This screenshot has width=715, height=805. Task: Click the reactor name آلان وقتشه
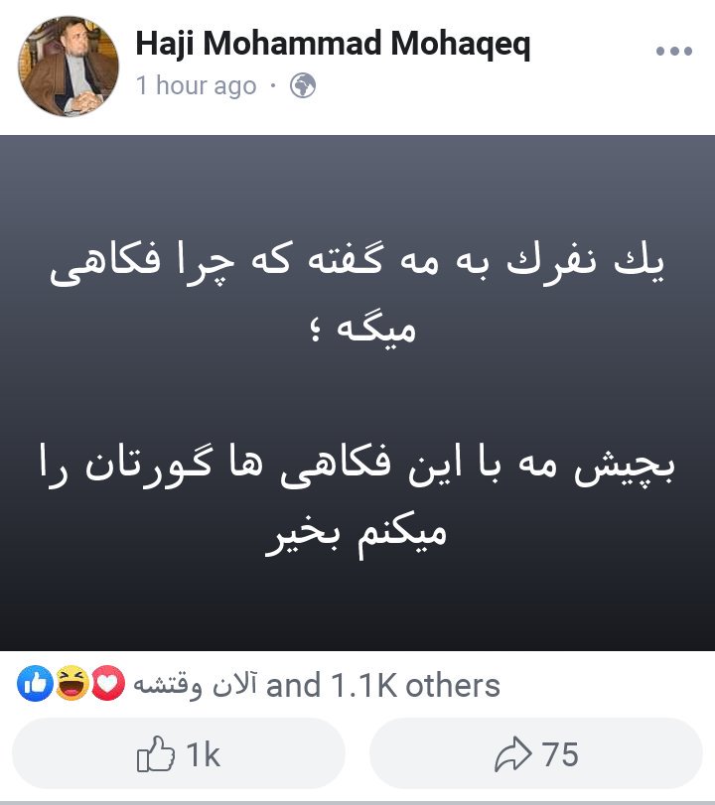[x=196, y=685]
